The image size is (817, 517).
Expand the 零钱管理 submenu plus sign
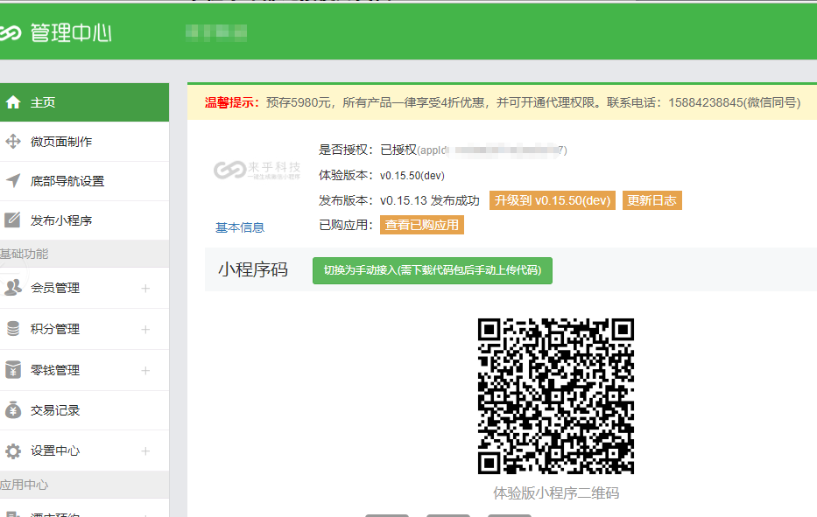click(x=145, y=371)
